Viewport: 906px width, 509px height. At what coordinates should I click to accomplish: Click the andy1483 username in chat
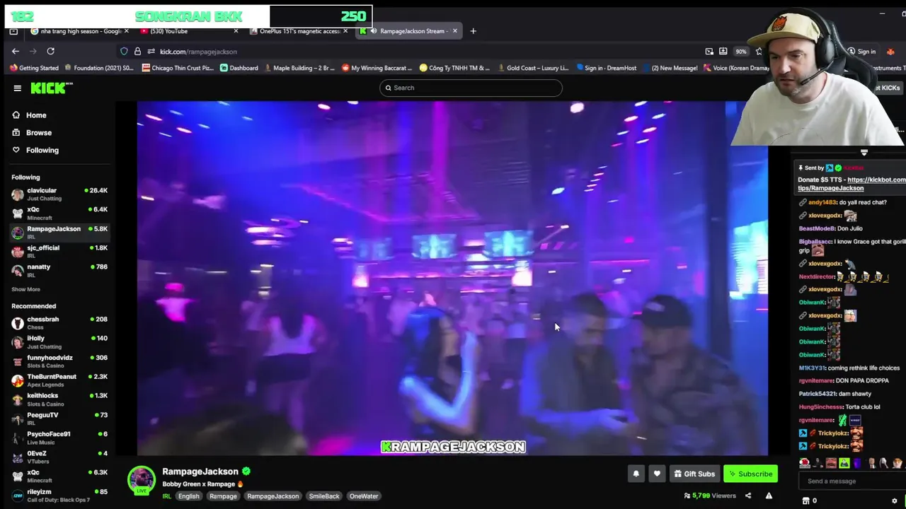tap(822, 202)
